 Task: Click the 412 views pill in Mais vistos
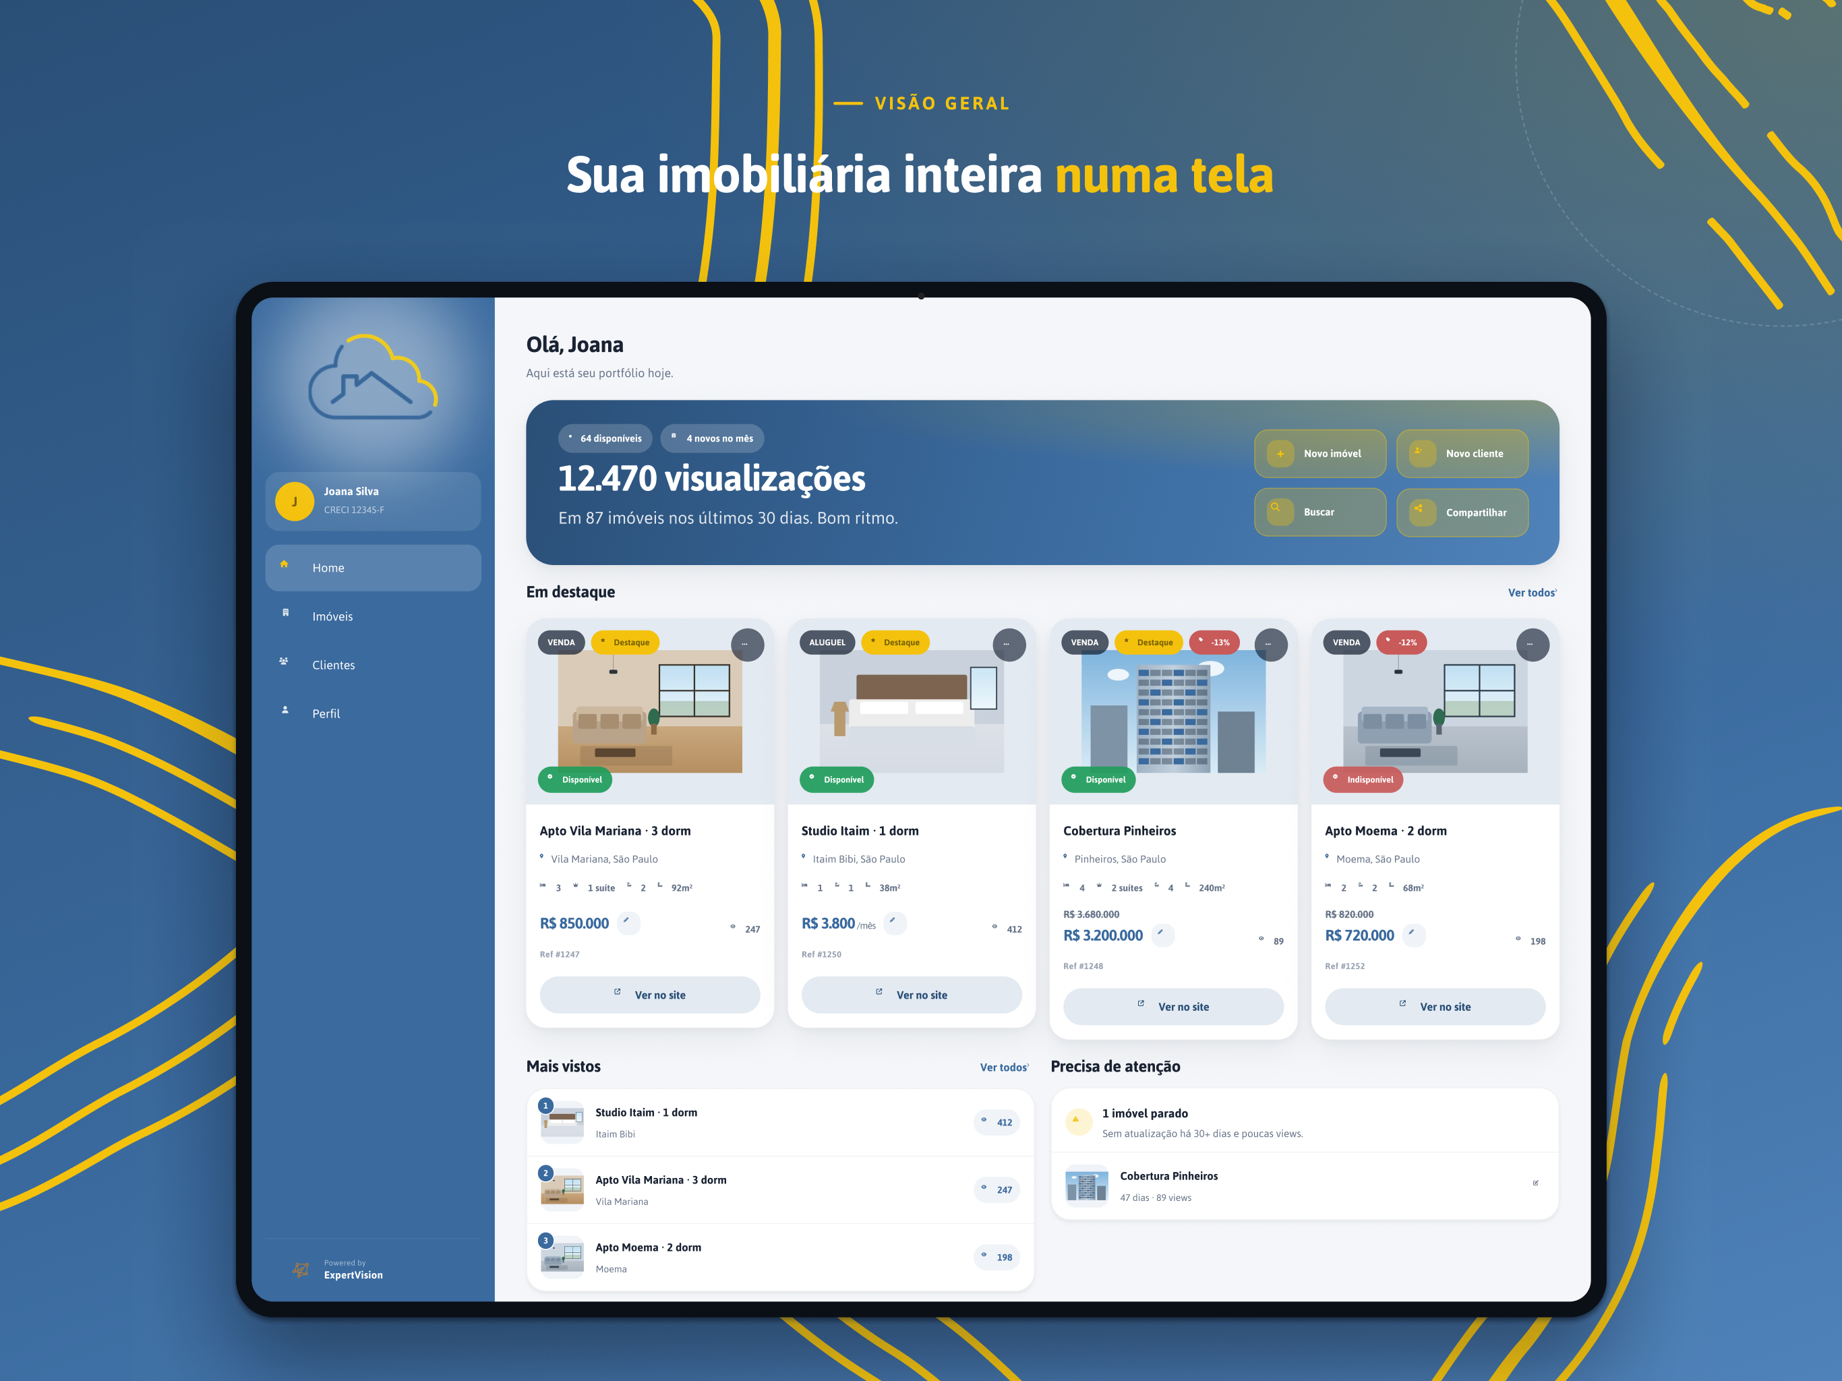pyautogui.click(x=997, y=1123)
